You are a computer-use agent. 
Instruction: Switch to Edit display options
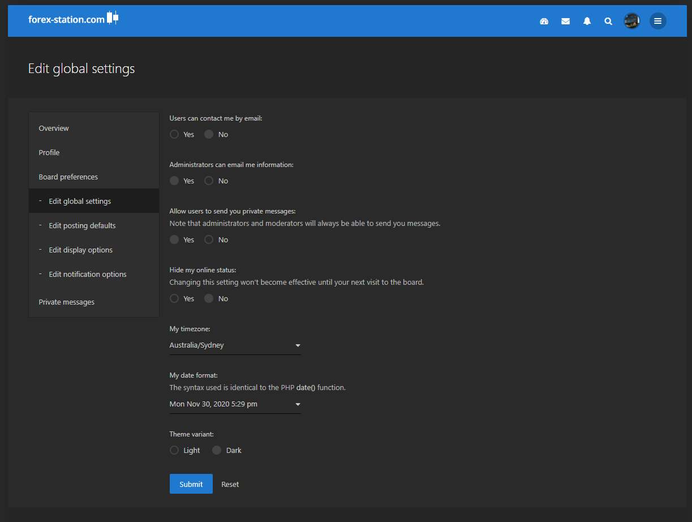(80, 250)
